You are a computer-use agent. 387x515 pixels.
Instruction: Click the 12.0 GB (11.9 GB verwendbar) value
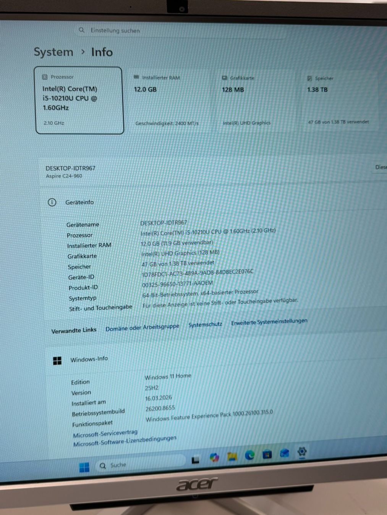click(x=177, y=243)
